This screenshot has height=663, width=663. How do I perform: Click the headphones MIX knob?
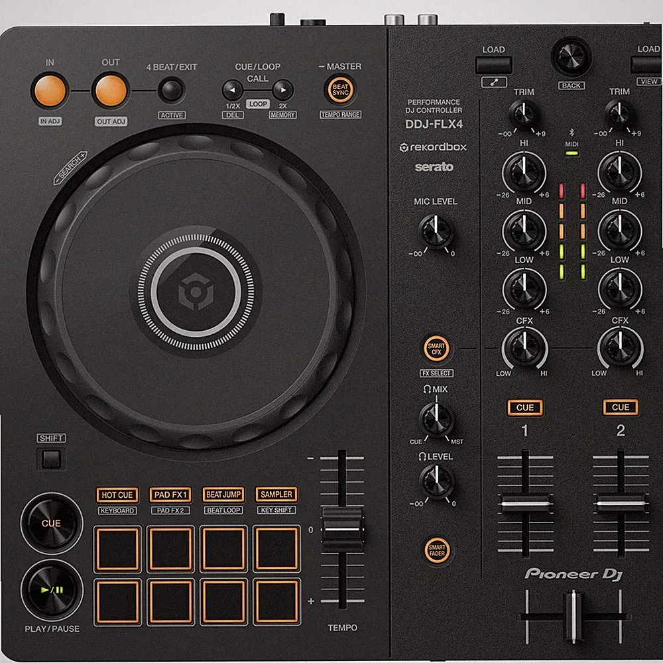click(436, 418)
